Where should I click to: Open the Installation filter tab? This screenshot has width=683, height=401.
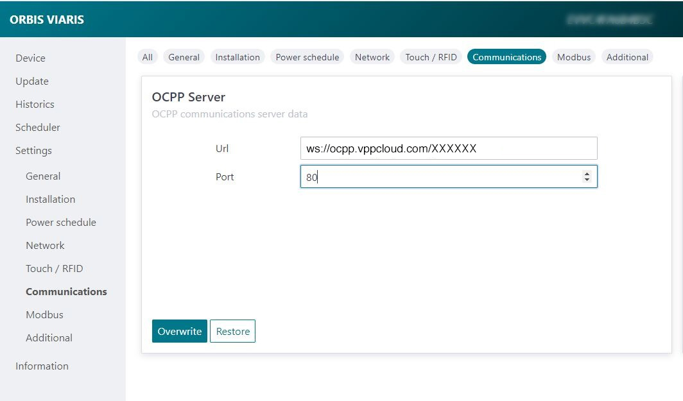pyautogui.click(x=238, y=57)
